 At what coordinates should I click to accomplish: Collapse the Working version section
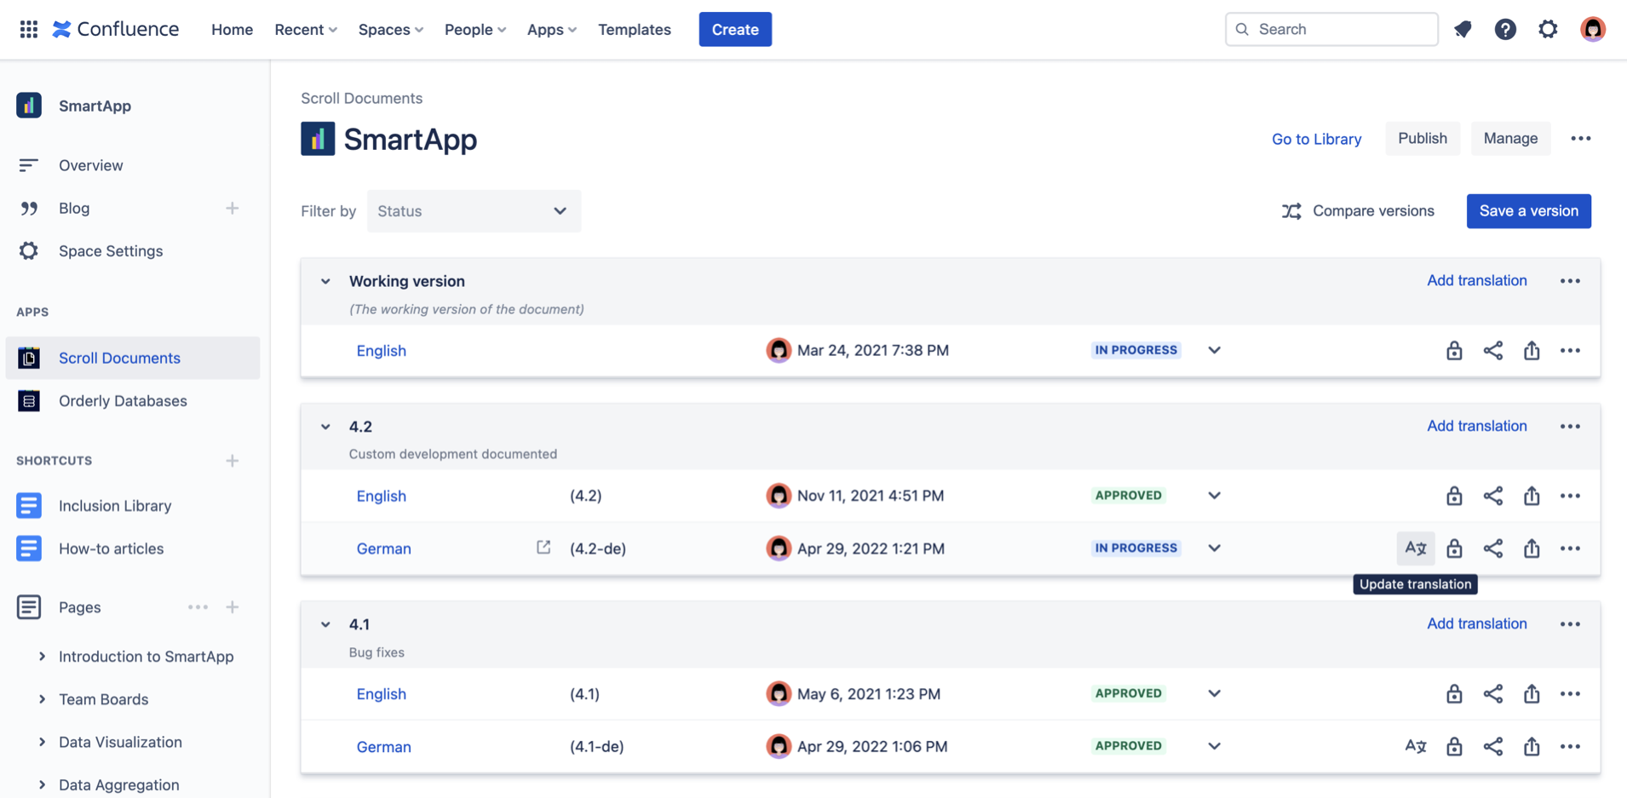point(325,281)
